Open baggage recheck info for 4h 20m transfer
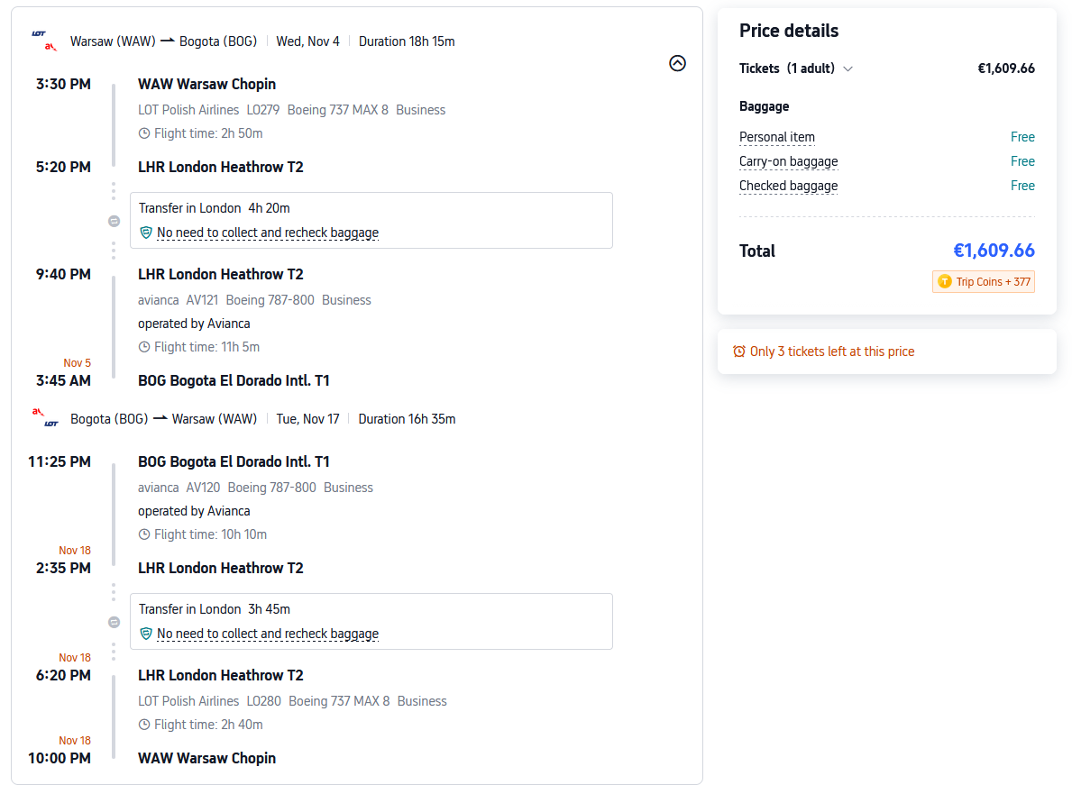Viewport: 1072px width, 794px height. click(267, 233)
